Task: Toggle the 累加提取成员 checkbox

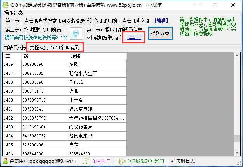Action: (89, 37)
